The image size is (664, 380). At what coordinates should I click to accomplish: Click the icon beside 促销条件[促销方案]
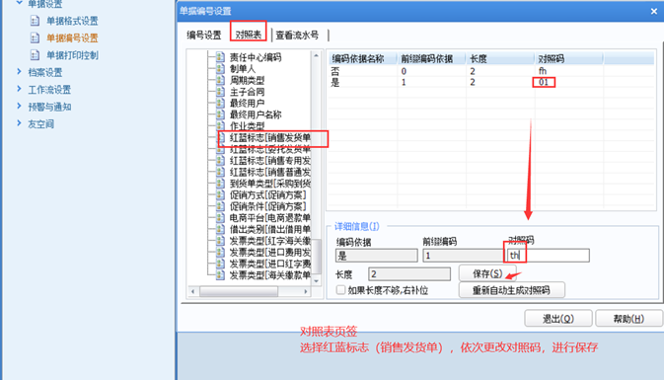pos(220,206)
